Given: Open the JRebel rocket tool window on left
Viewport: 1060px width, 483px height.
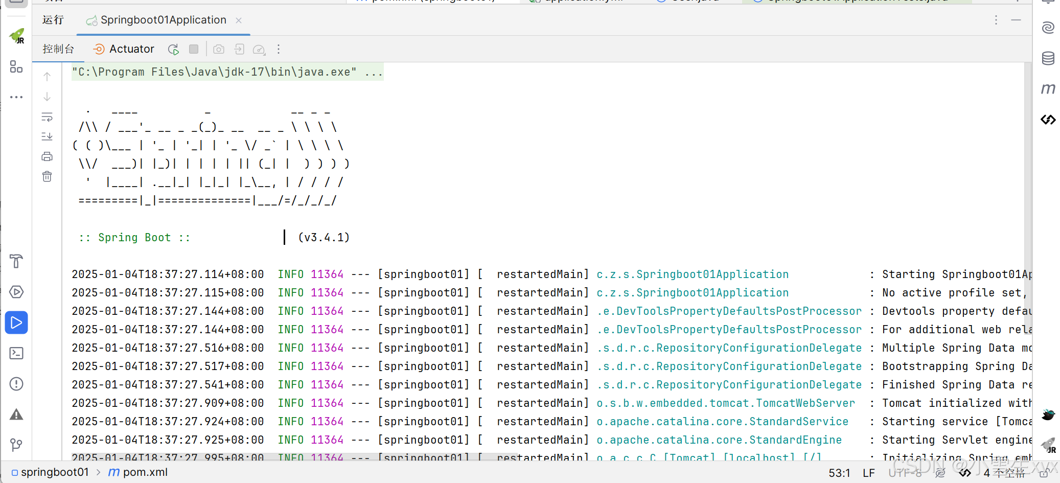Looking at the screenshot, I should pos(16,36).
